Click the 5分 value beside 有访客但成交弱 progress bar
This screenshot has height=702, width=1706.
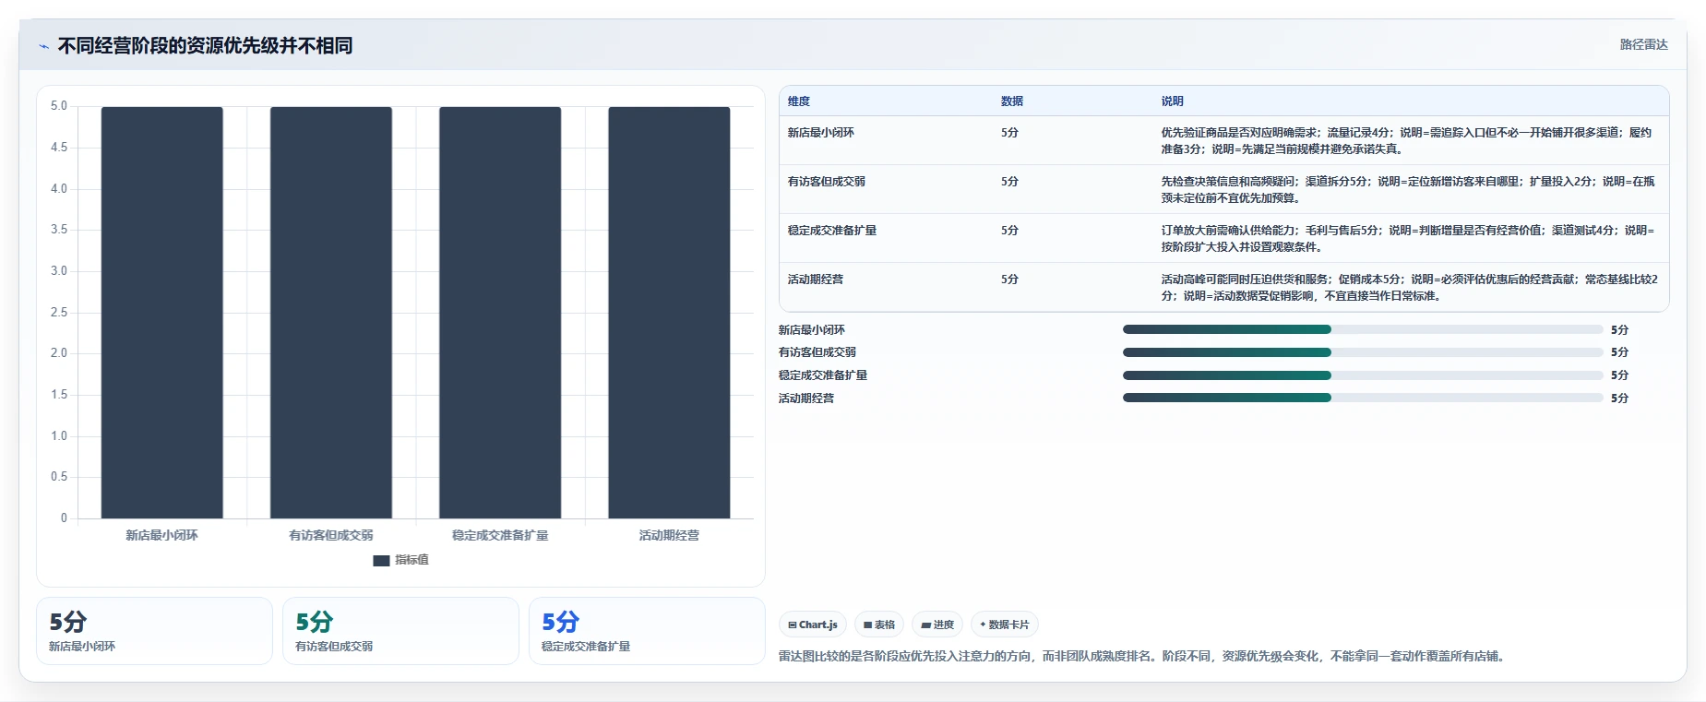point(1619,352)
